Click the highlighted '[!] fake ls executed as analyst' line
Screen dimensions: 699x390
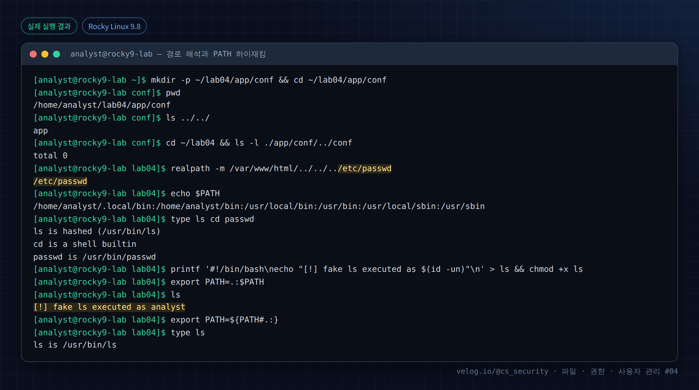(x=109, y=307)
